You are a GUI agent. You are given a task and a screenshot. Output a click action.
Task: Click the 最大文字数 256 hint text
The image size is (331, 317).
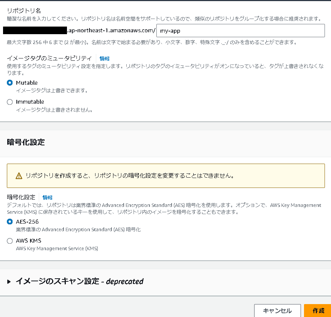[x=152, y=43]
